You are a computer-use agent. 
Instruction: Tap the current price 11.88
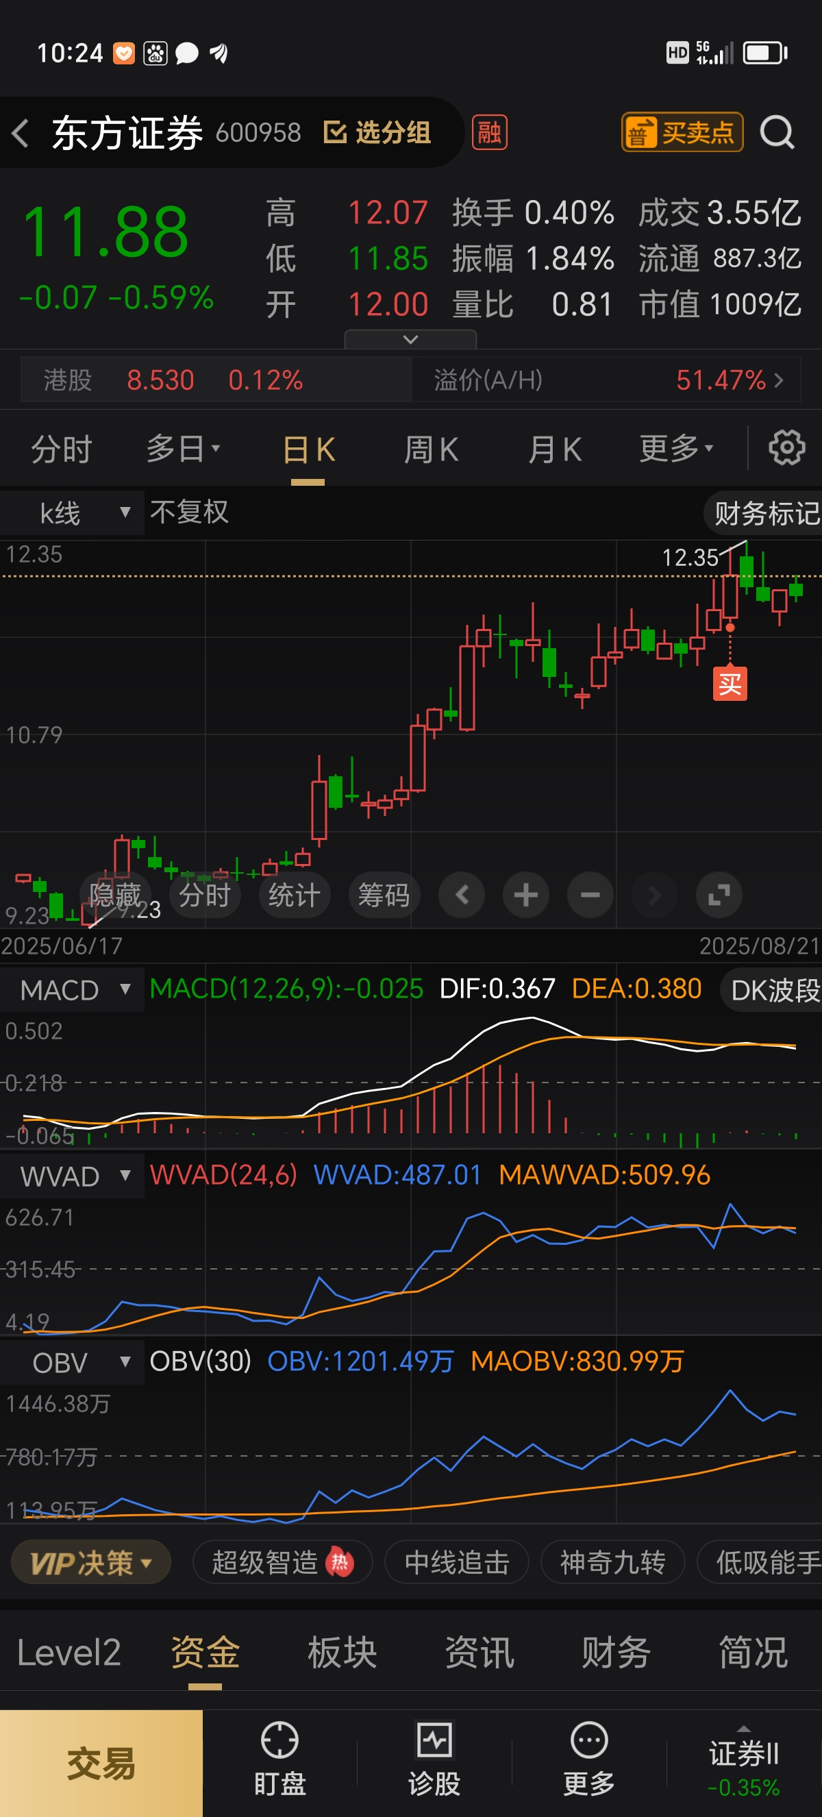(105, 232)
